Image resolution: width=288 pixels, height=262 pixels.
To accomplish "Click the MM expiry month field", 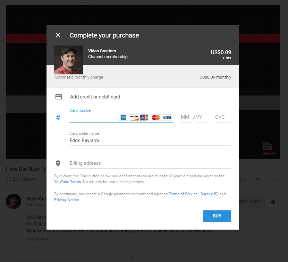I will pyautogui.click(x=186, y=117).
